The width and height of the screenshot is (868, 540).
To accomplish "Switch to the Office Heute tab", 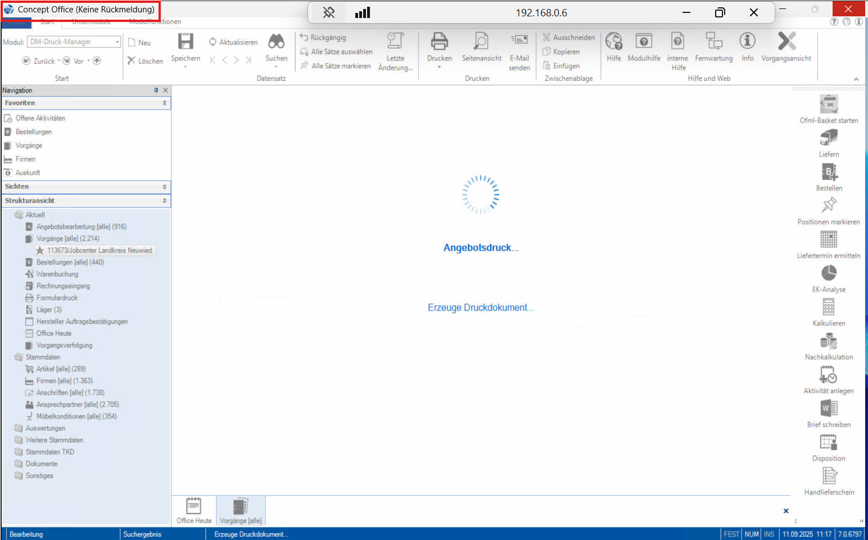I will pos(194,511).
